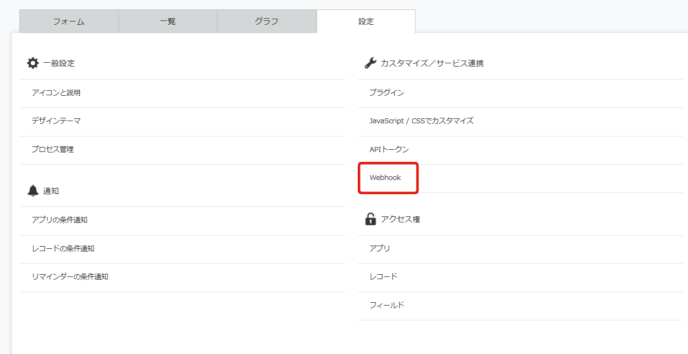Click the highlighted Webhook link
This screenshot has width=688, height=354.
pos(385,178)
